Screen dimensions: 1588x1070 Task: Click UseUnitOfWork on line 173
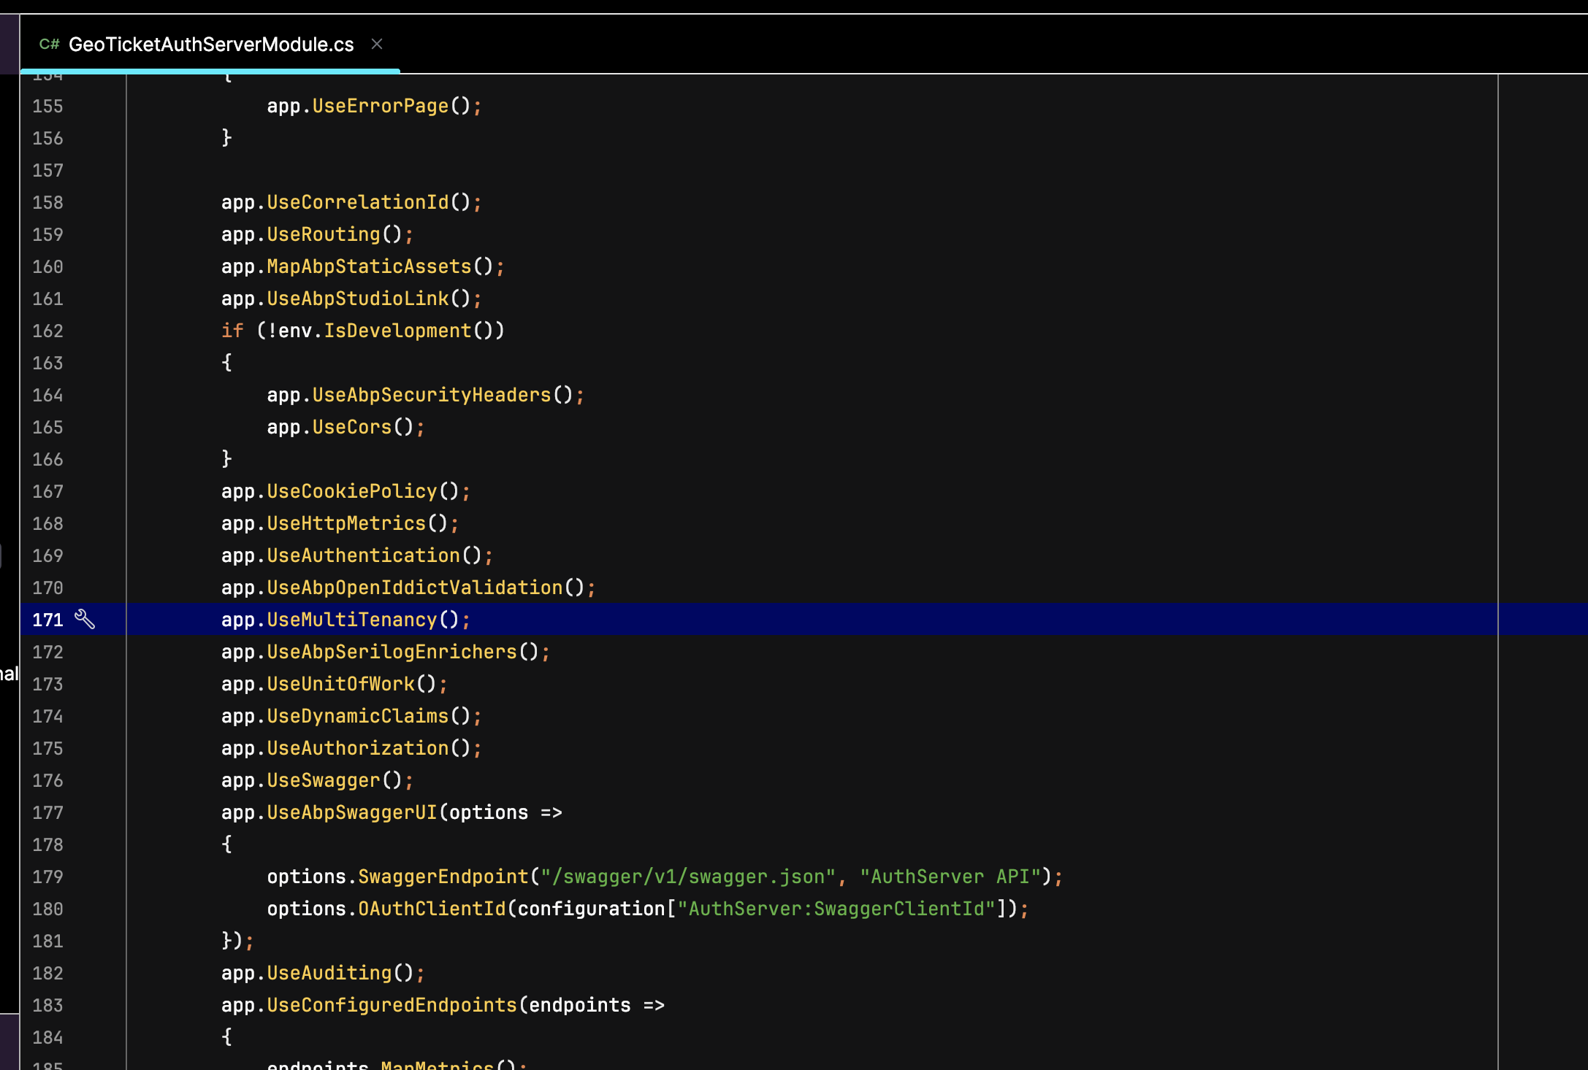click(x=340, y=684)
